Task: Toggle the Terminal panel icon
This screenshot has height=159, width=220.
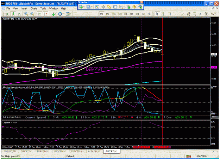Action: point(115,7)
